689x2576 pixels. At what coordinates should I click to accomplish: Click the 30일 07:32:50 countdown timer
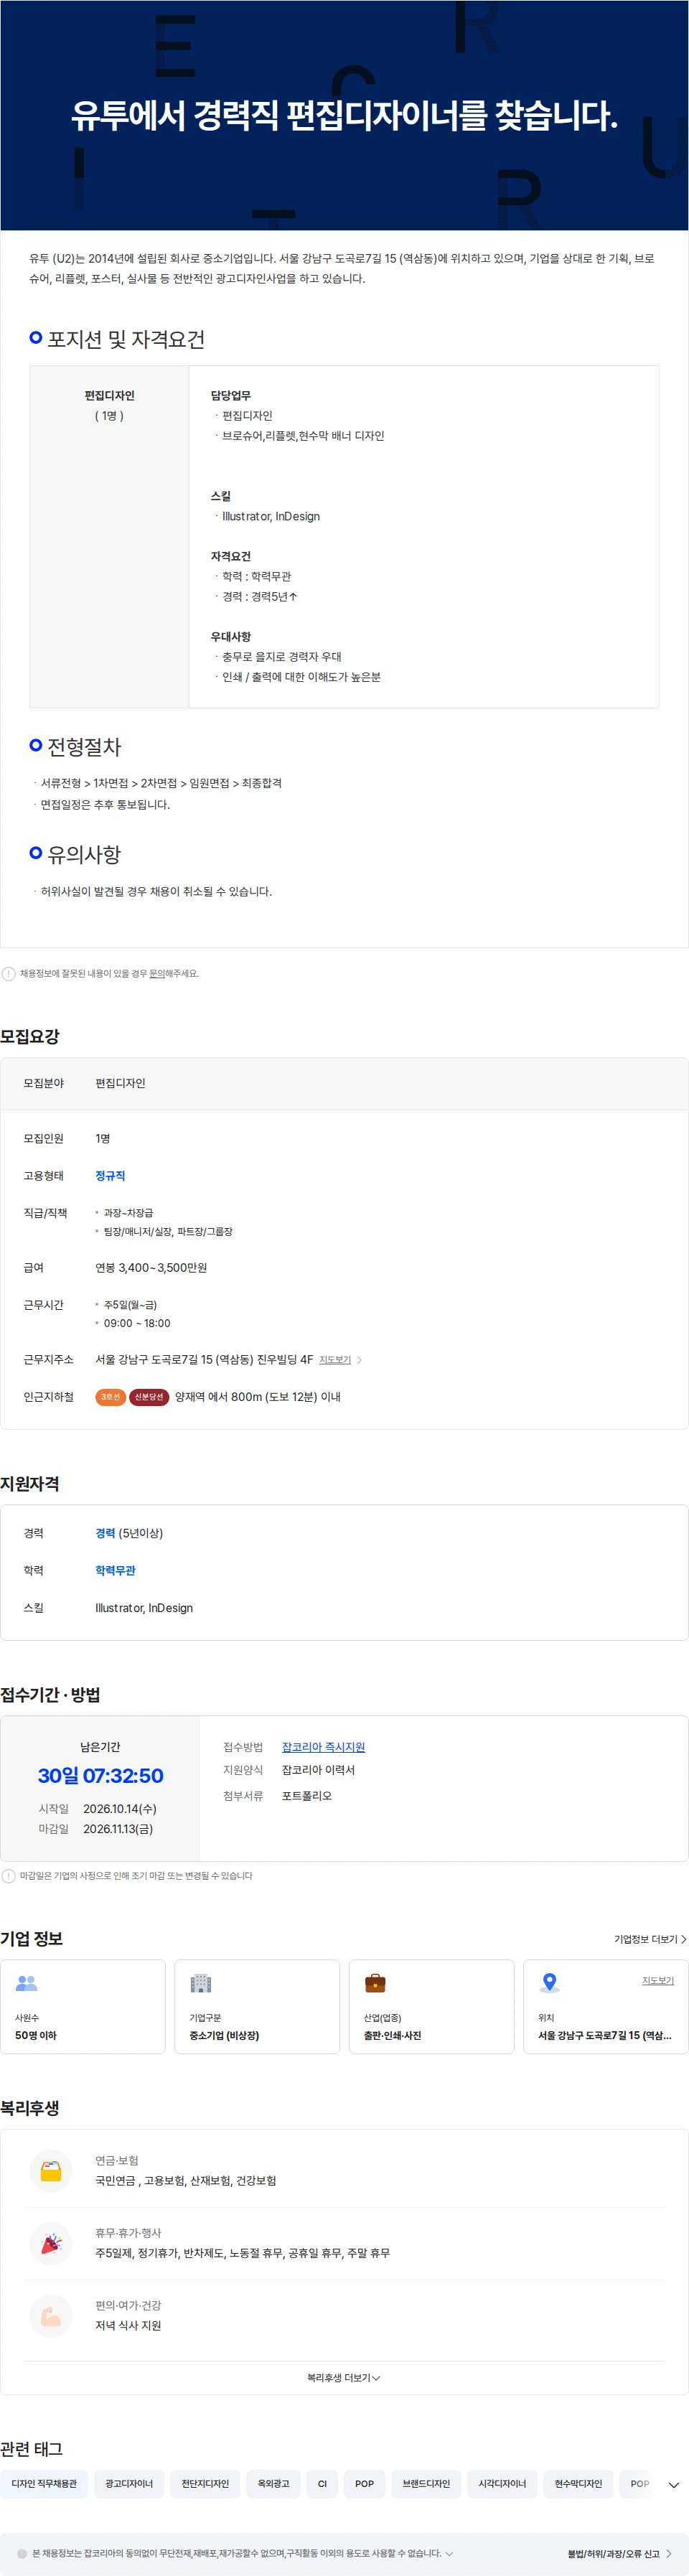(x=100, y=1776)
